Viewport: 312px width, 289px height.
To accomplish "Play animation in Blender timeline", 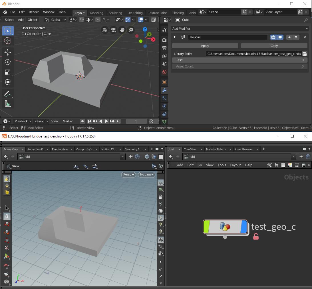I will click(x=106, y=121).
